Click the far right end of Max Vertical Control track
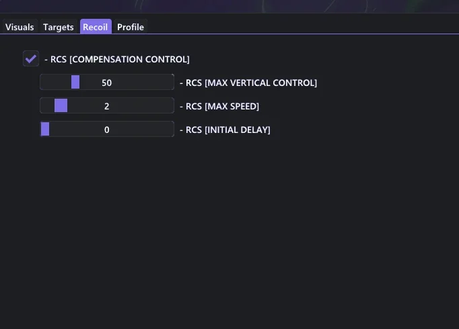Screen dimensions: 459x329 pos(172,82)
